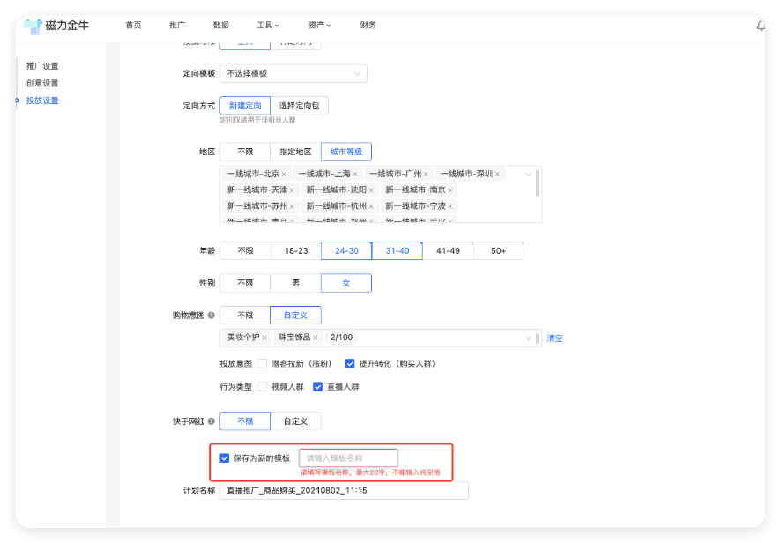This screenshot has height=543, width=780.
Task: Click the 请输入模板名称 input field
Action: click(348, 457)
